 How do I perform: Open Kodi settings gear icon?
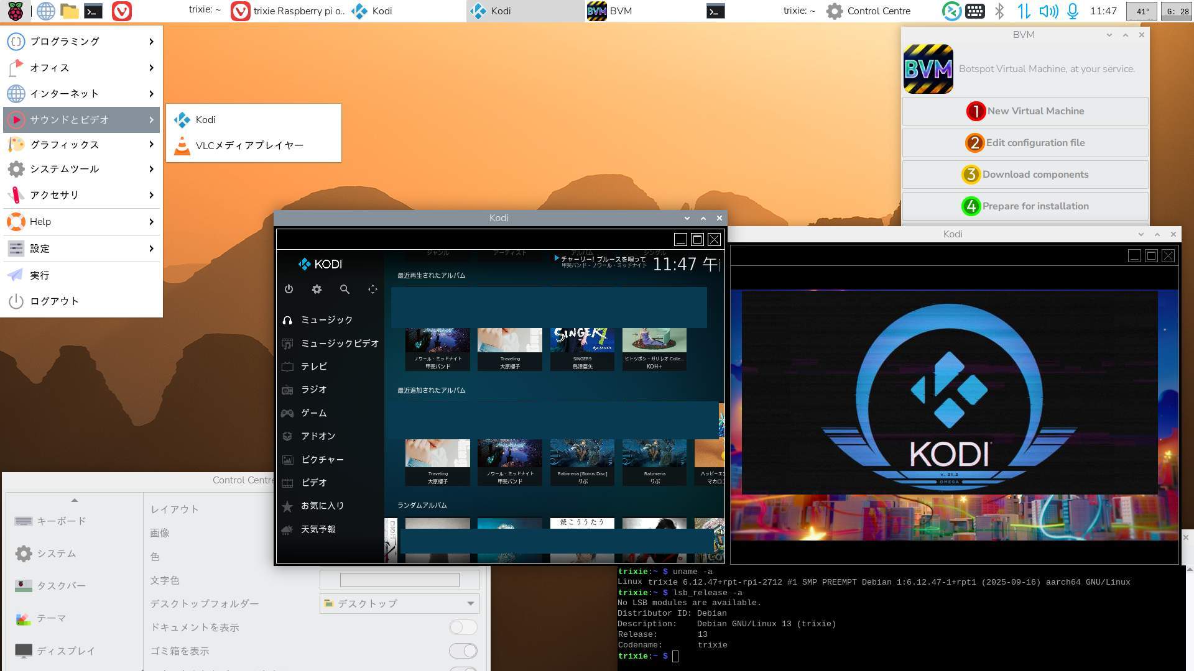(x=317, y=290)
